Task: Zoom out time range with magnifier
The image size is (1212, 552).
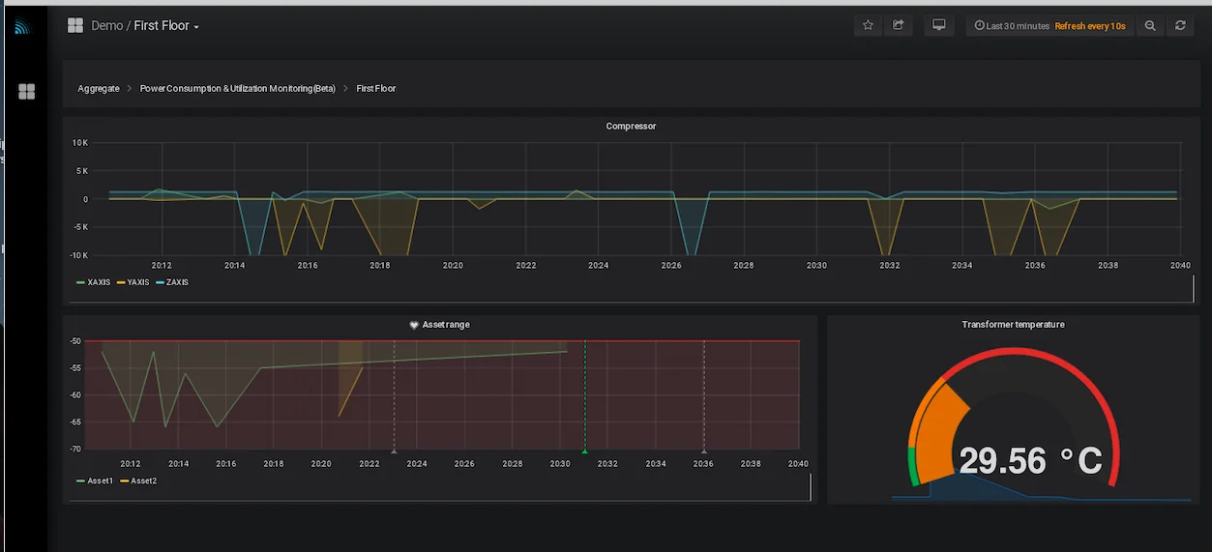Action: click(x=1150, y=26)
